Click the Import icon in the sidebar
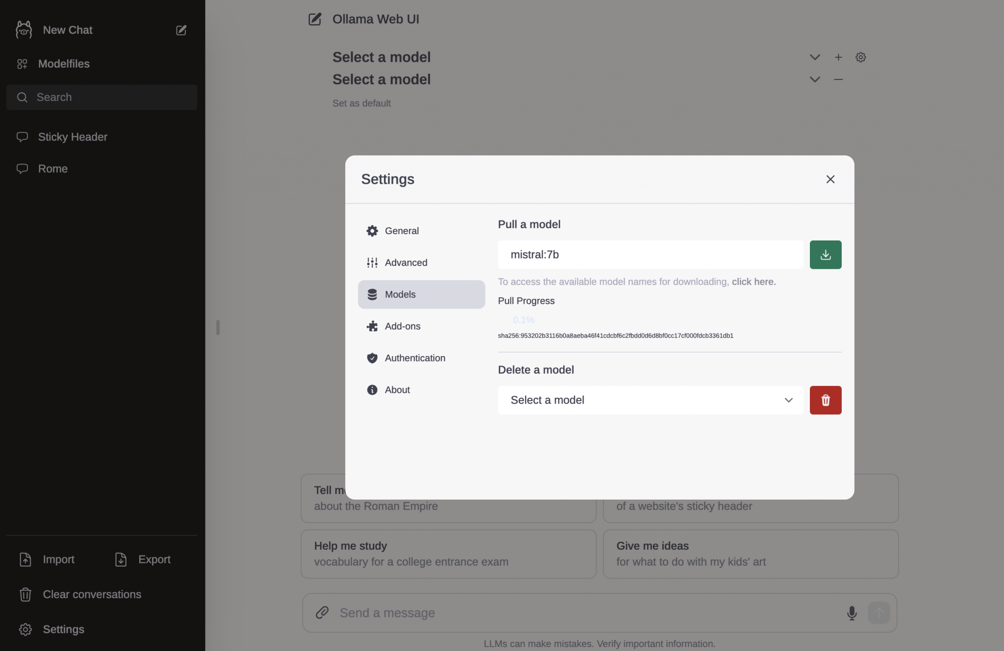 pos(25,559)
